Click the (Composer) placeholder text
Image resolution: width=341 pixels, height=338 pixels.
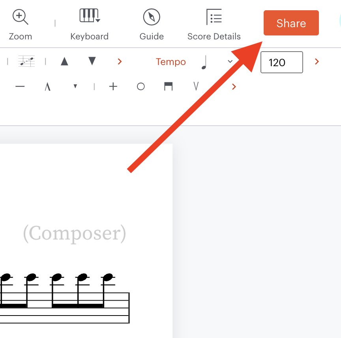pyautogui.click(x=75, y=234)
